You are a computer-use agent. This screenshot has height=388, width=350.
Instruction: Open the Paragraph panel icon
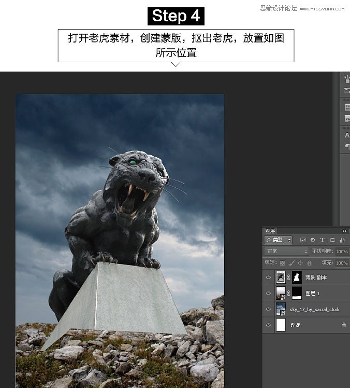(347, 147)
